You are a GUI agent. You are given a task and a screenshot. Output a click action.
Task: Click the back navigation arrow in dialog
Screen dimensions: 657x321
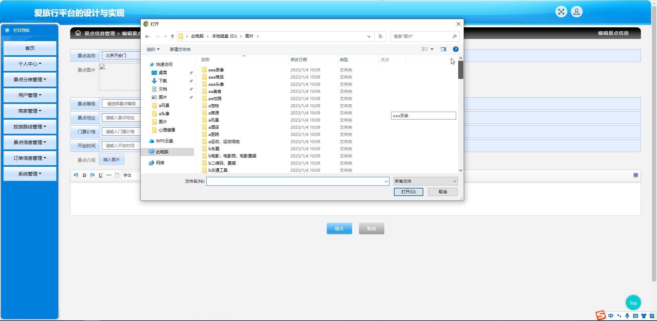[147, 37]
